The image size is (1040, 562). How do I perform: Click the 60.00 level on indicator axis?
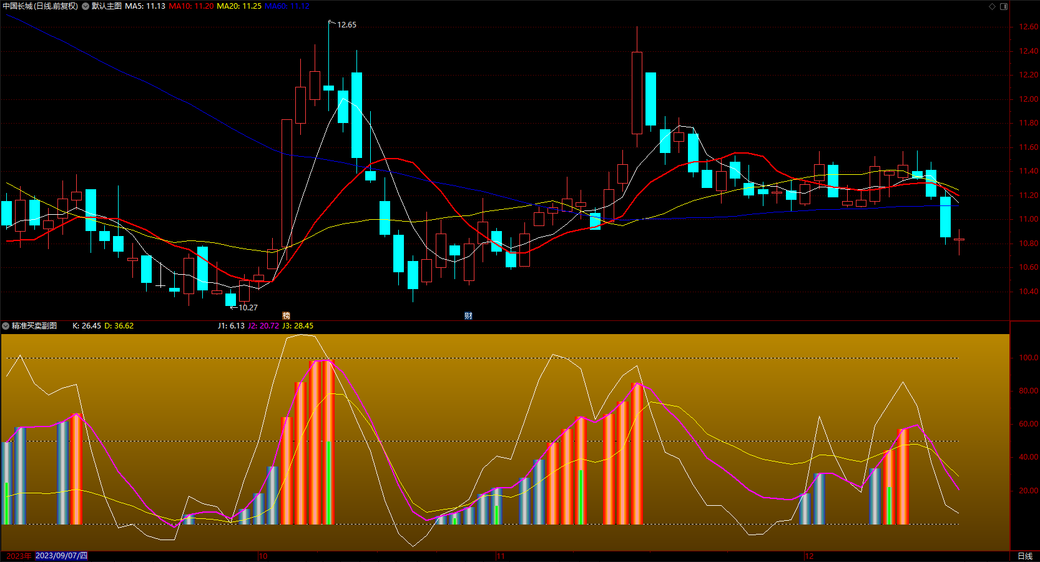point(1029,424)
